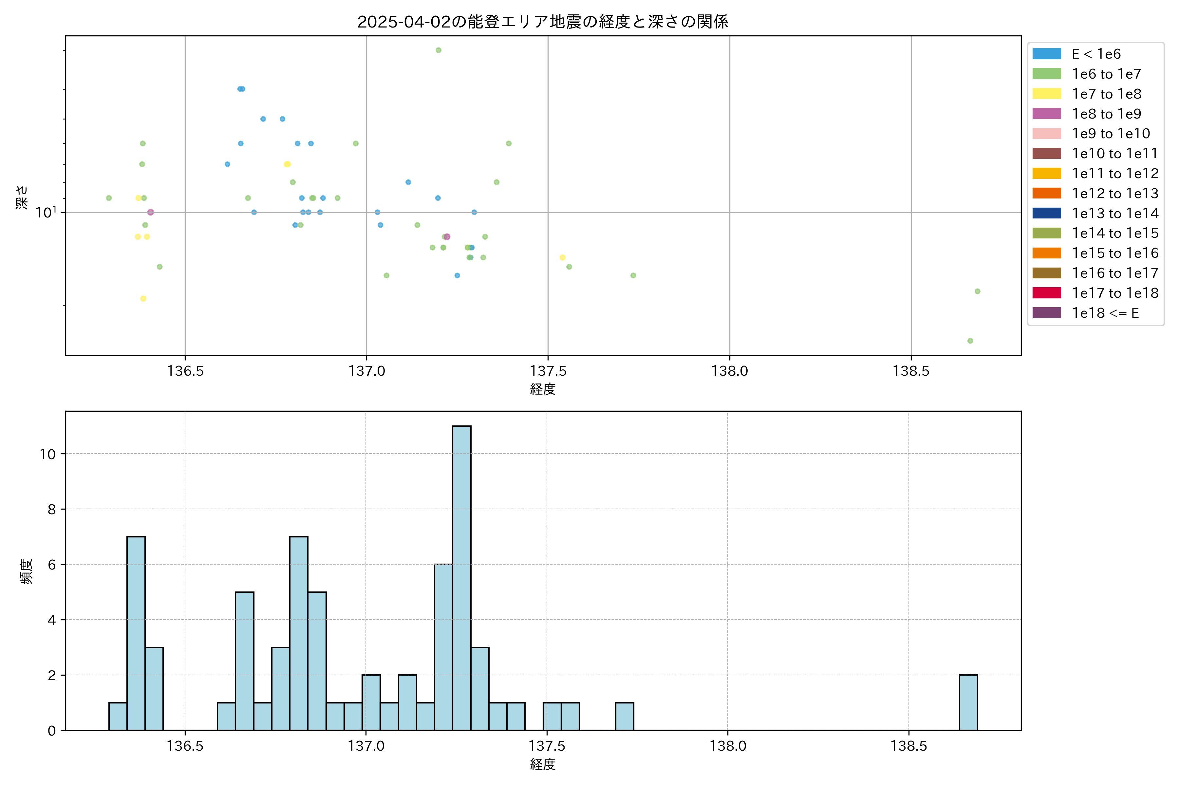Click the '1e15 to 1e16' legend label
The width and height of the screenshot is (1179, 786).
pyautogui.click(x=1115, y=253)
